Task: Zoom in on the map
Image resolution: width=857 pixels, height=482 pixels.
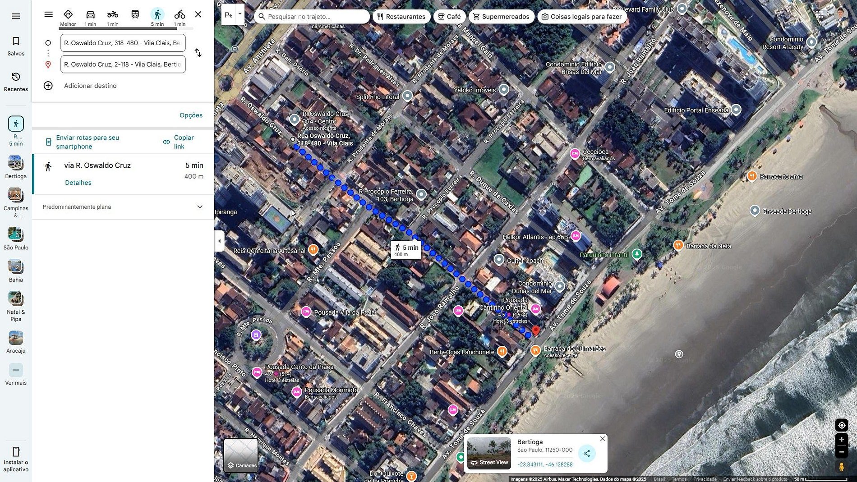Action: click(x=841, y=440)
